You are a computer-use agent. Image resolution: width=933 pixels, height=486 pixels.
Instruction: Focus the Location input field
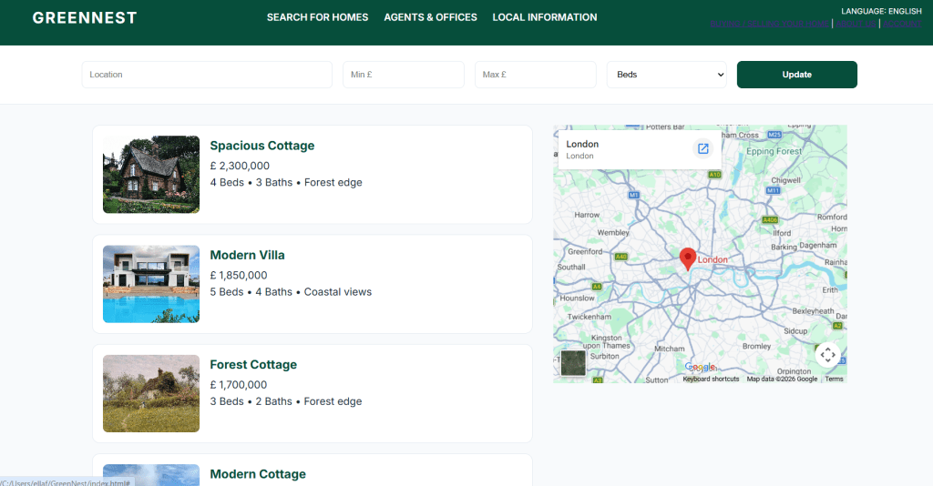207,75
